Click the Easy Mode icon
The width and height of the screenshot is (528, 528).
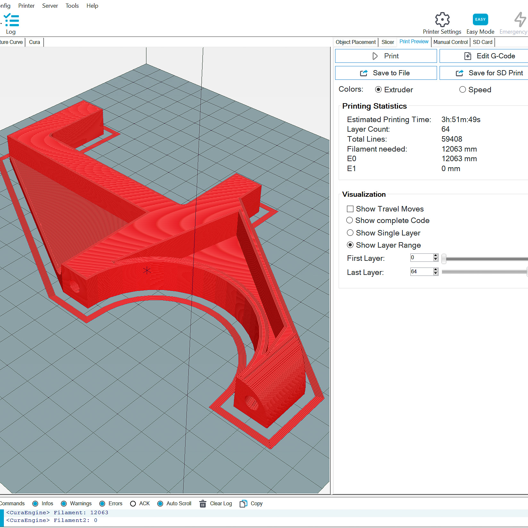coord(480,20)
